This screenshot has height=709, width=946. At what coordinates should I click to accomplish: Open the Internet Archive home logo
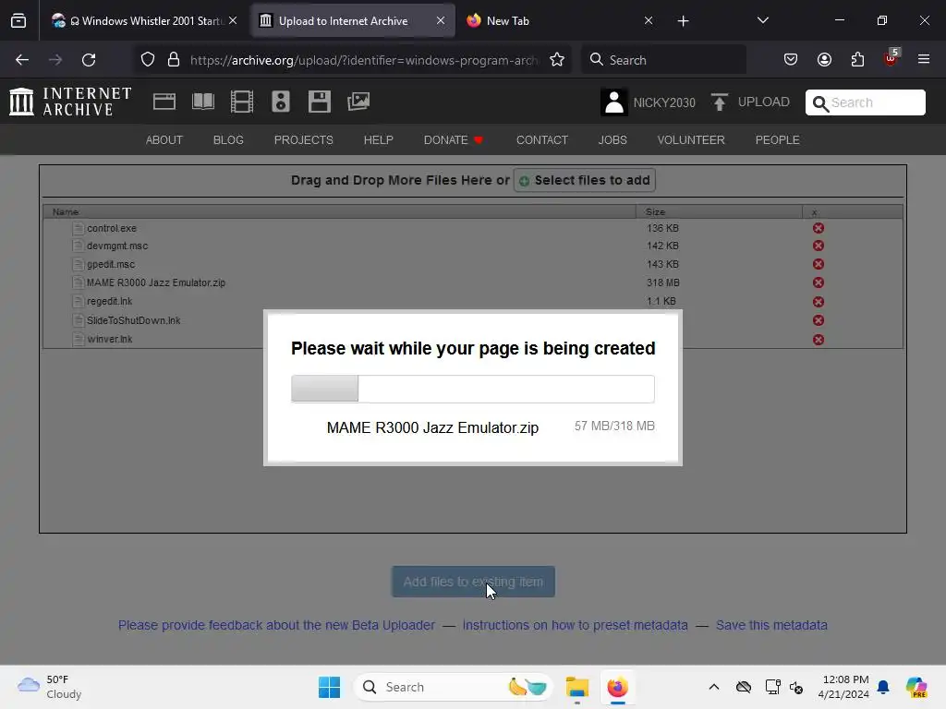coord(70,102)
